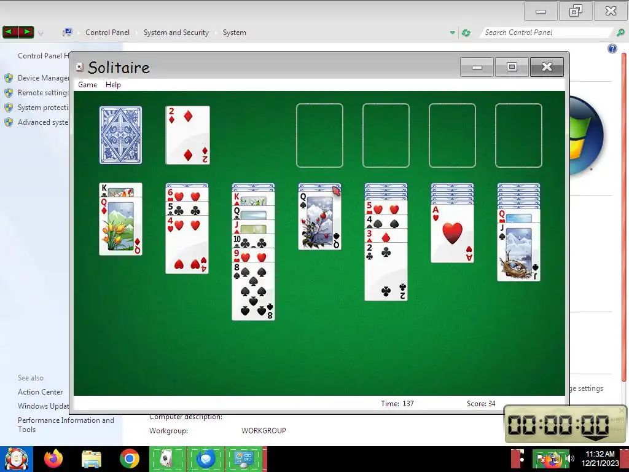The height and width of the screenshot is (472, 629).
Task: Click the Control Panel vertical scrollbar
Action: tap(624, 217)
